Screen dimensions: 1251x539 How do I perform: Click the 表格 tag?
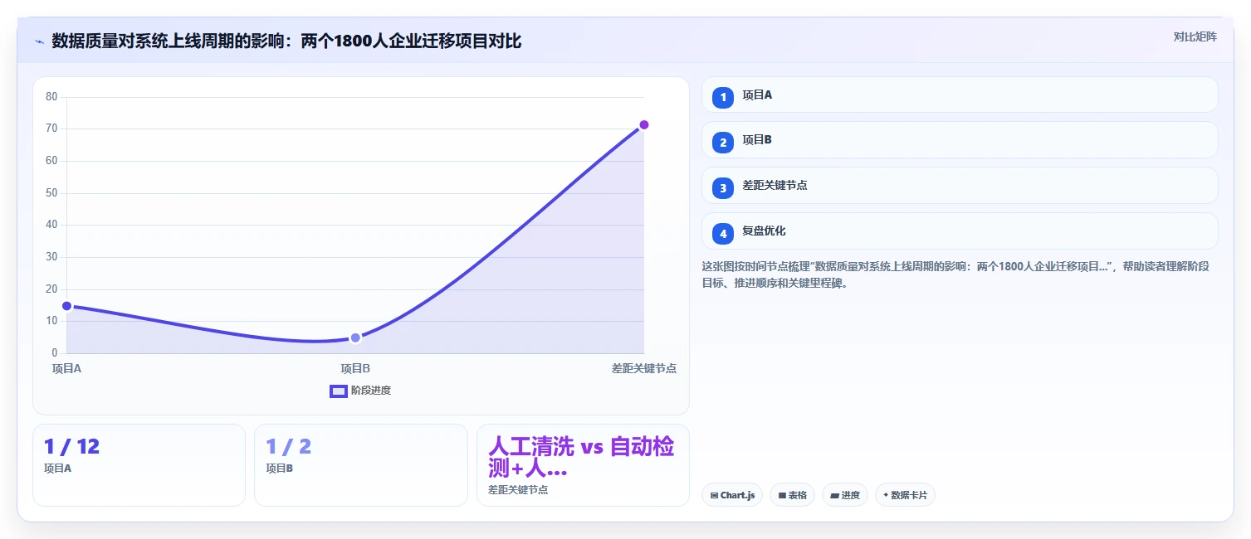(x=792, y=495)
